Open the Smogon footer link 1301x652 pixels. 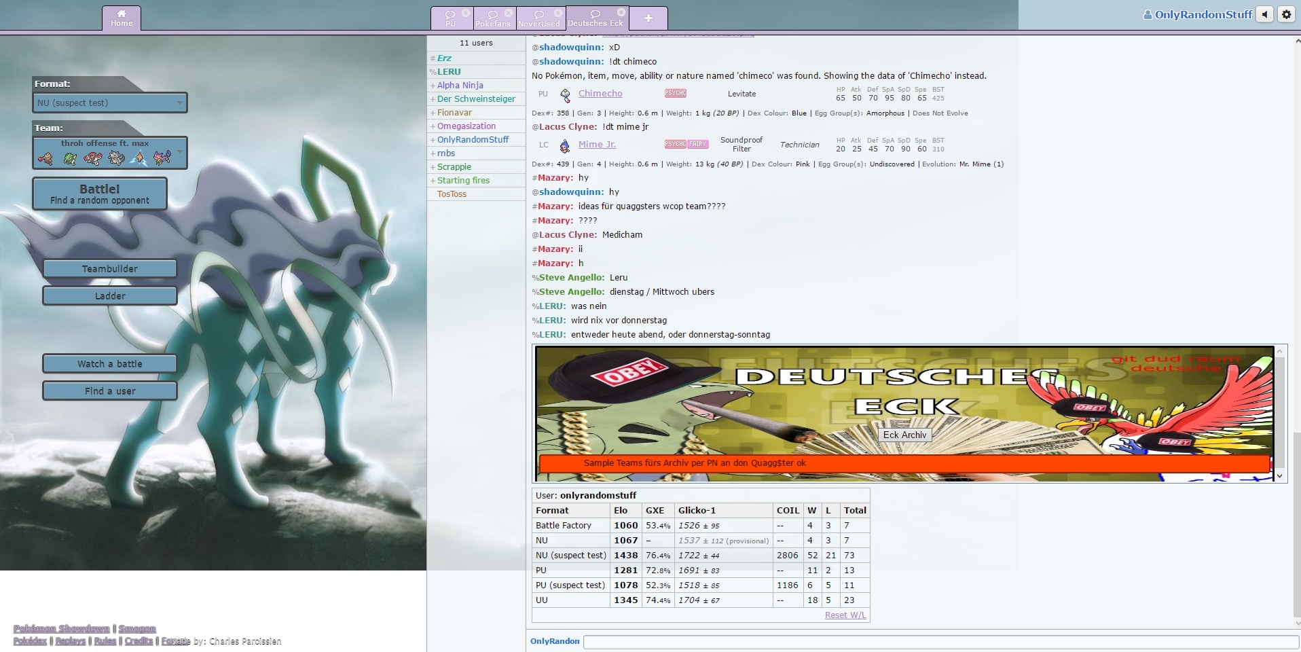click(x=137, y=629)
